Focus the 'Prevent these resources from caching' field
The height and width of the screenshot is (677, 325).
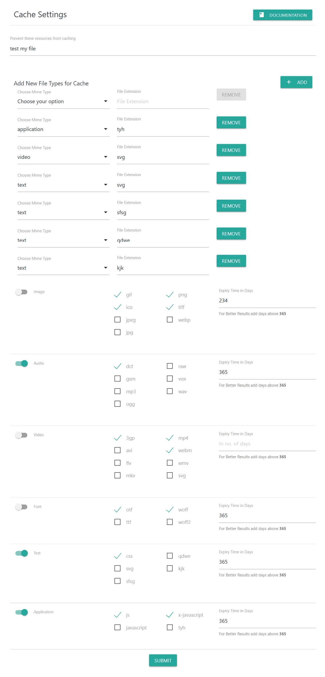tap(163, 49)
